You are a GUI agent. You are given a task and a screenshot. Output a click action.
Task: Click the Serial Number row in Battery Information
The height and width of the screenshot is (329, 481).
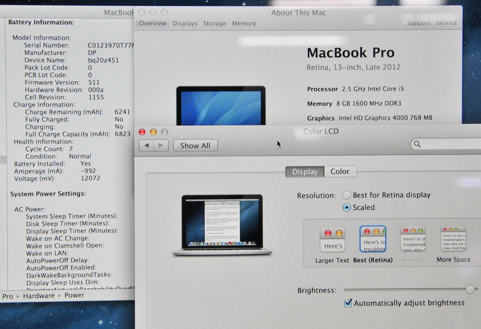79,45
